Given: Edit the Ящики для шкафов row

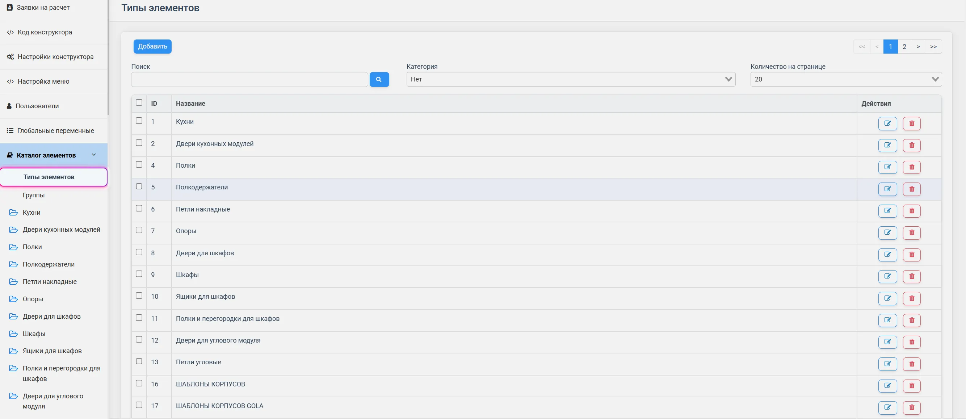Looking at the screenshot, I should coord(887,298).
